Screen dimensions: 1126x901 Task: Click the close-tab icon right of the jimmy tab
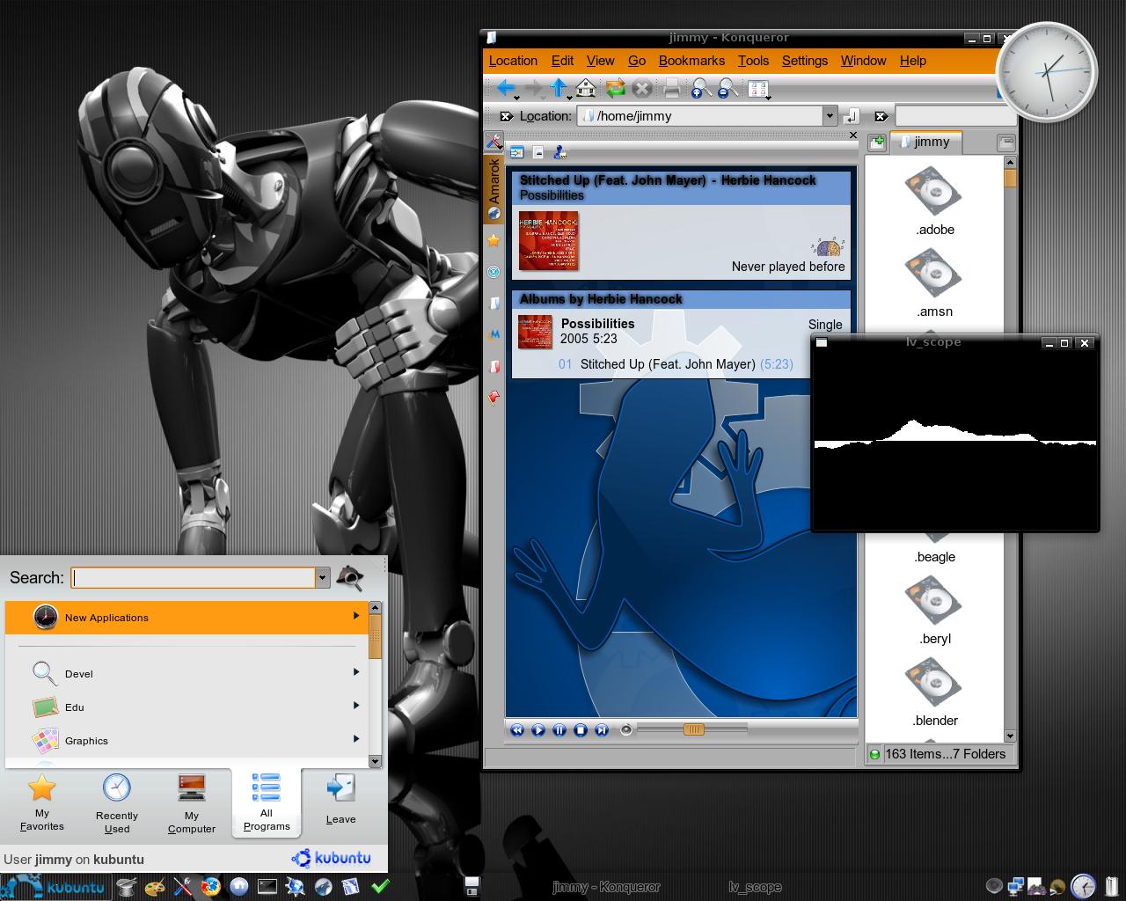[1005, 143]
